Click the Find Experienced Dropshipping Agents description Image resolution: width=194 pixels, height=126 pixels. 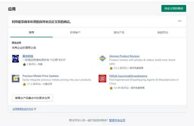pyautogui.click(x=144, y=82)
